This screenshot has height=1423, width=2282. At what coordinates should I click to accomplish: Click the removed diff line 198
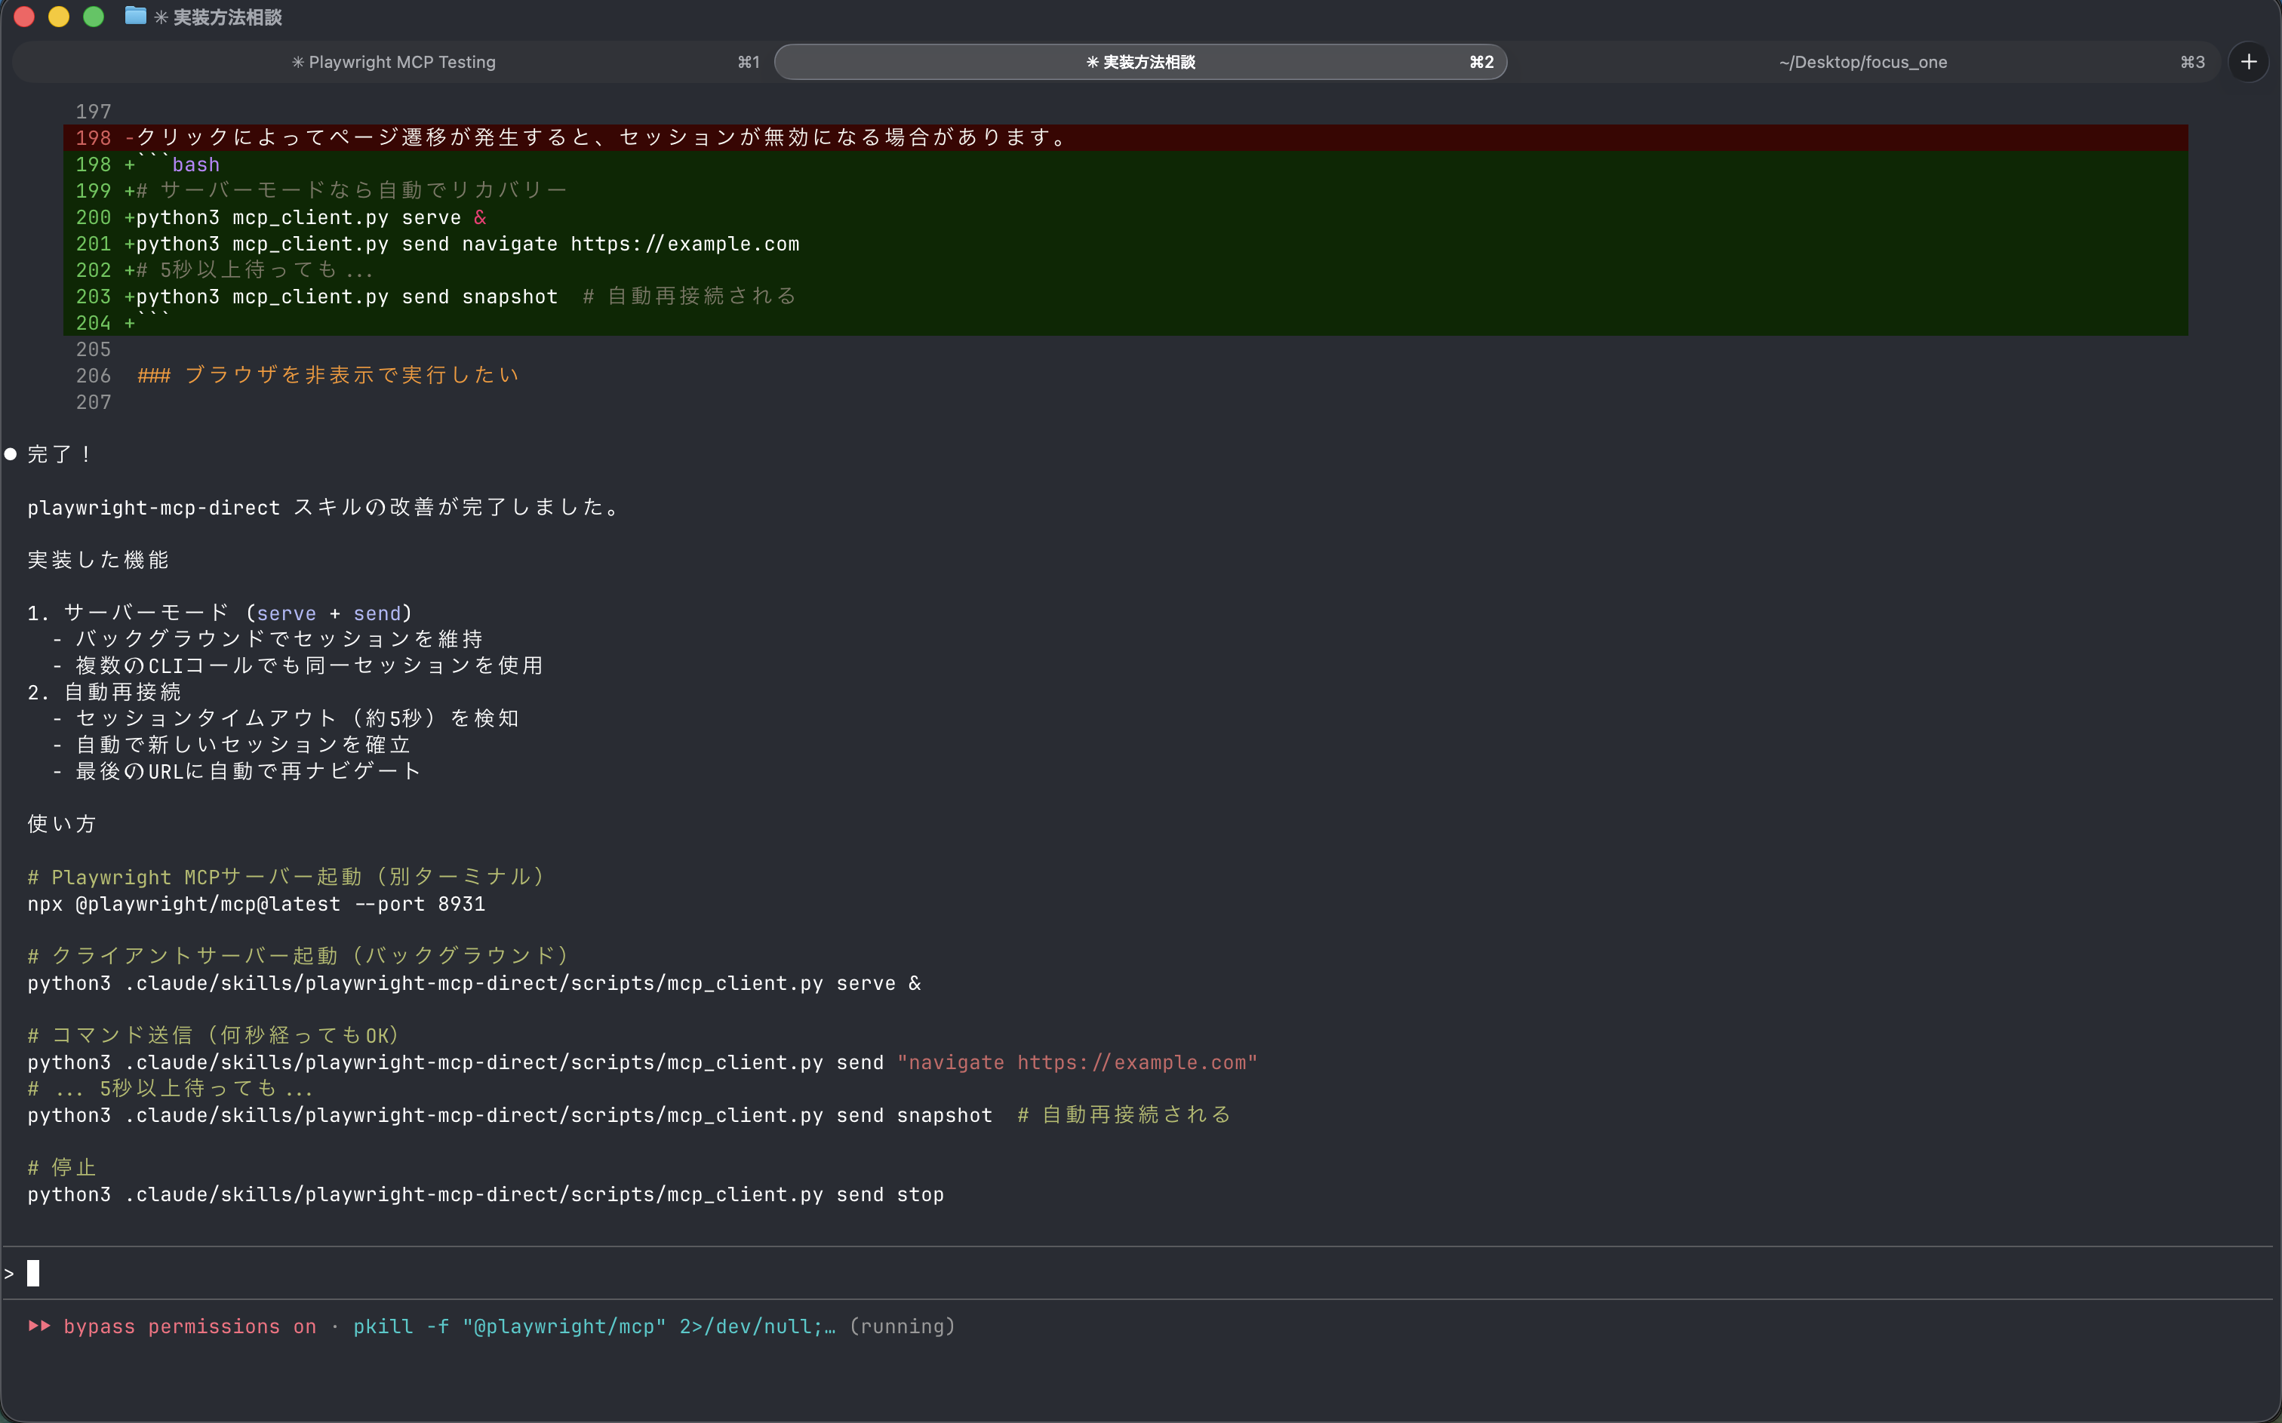602,137
